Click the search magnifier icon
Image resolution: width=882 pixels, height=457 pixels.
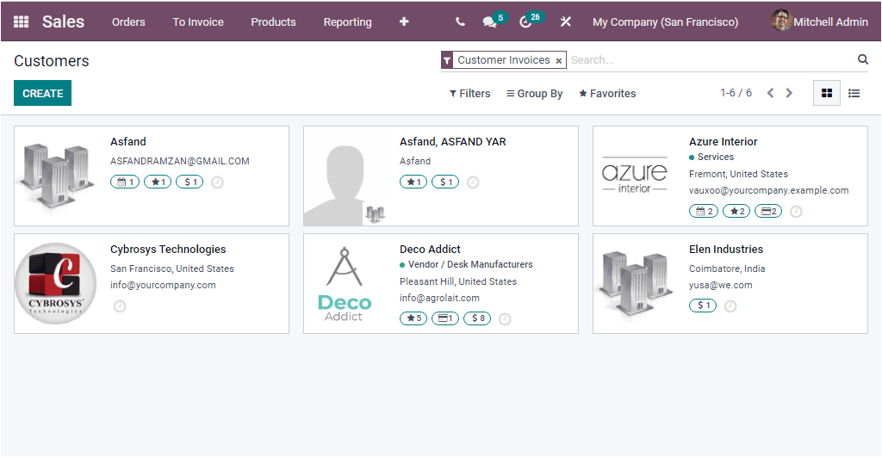(x=862, y=59)
